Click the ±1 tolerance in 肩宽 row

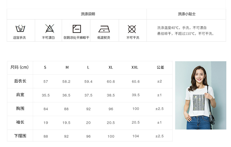click(x=159, y=95)
